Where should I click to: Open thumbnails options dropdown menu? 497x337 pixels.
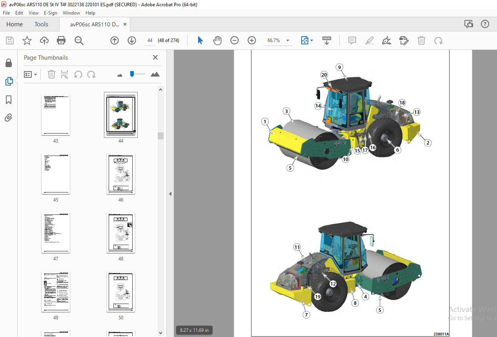coord(31,74)
